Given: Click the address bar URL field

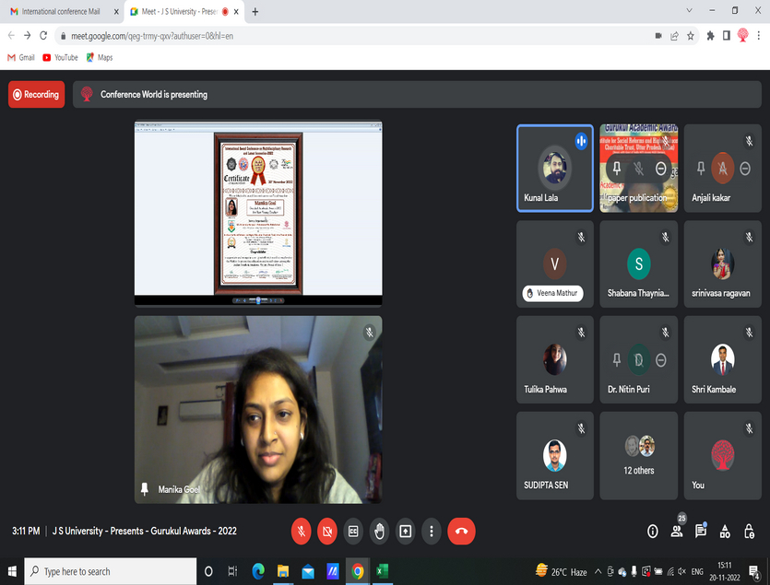Looking at the screenshot, I should tap(353, 36).
